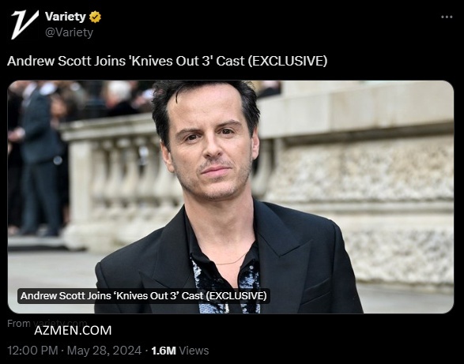Open the article photo card
Screen dimensions: 464x364
pyautogui.click(x=231, y=197)
